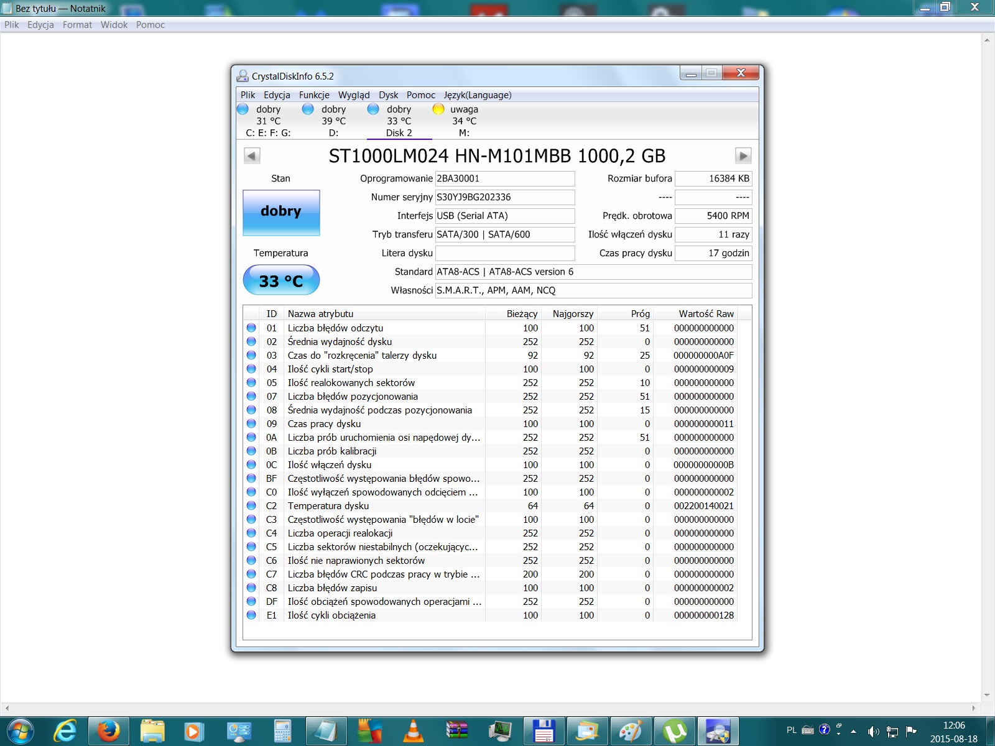Click the Czas pracy dysku value 17 godzin

point(713,253)
